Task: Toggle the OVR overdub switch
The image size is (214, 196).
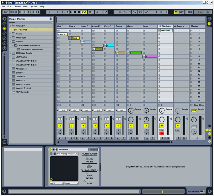Action: click(x=84, y=12)
